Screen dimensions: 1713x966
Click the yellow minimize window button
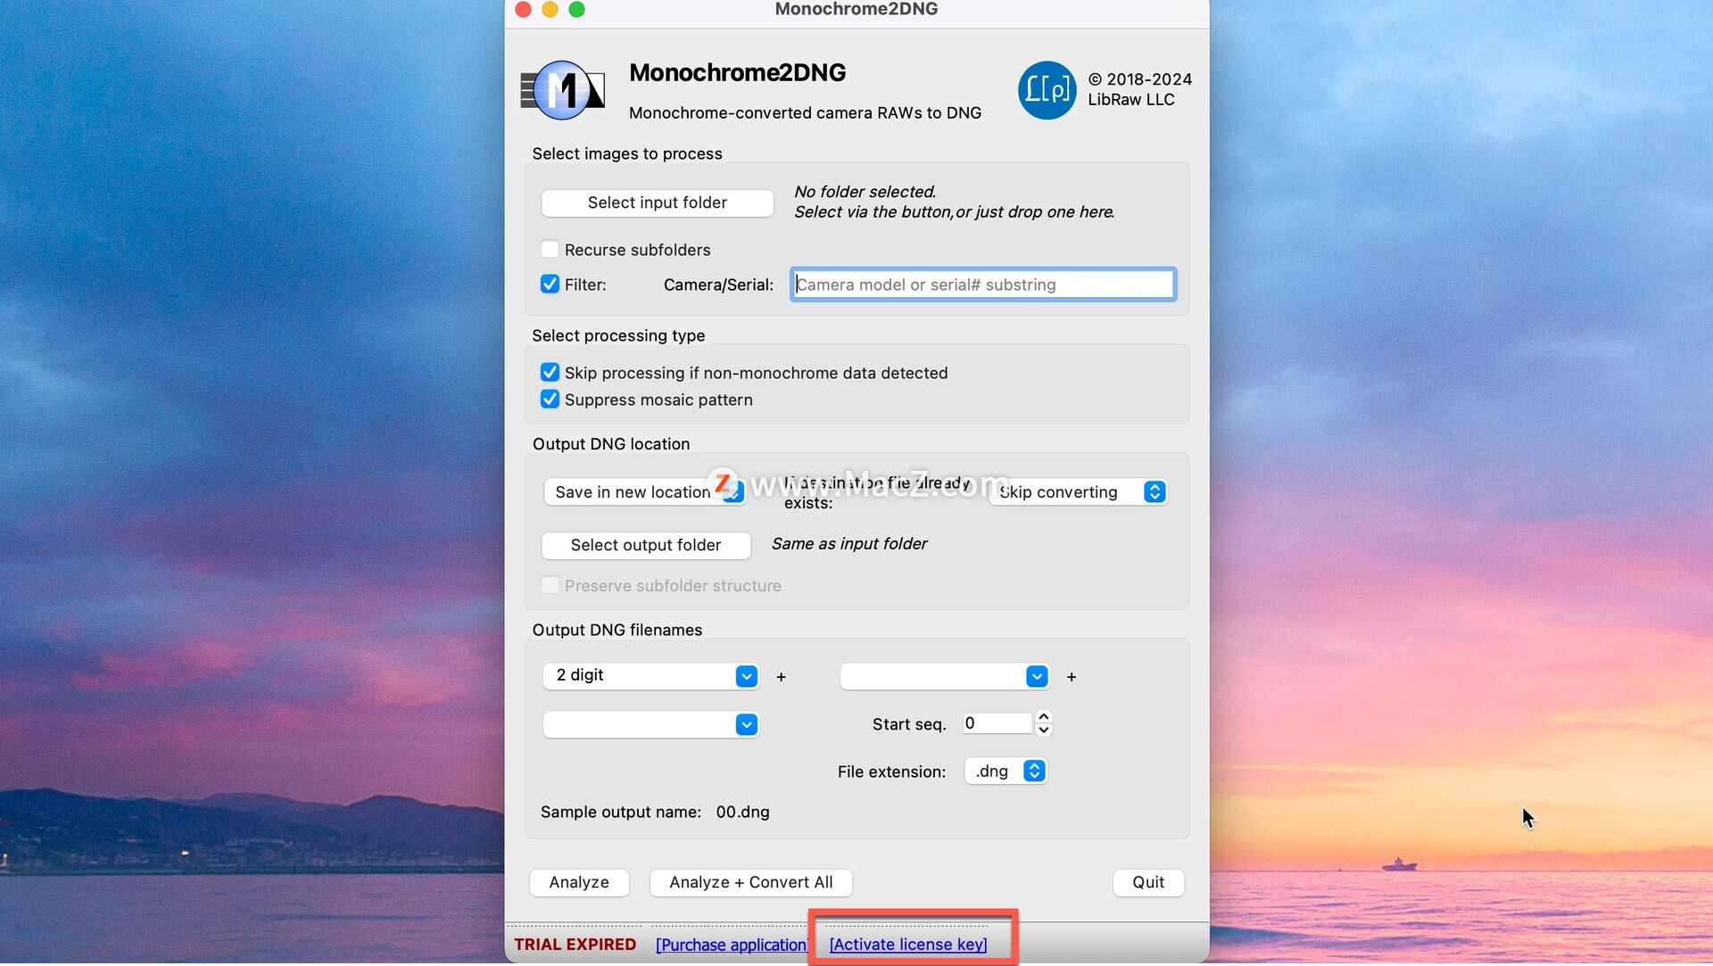point(550,9)
